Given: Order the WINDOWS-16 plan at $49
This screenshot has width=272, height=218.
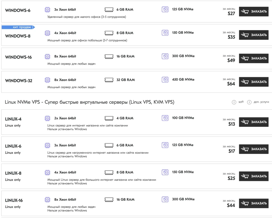Looking at the screenshot, I should coord(254,58).
